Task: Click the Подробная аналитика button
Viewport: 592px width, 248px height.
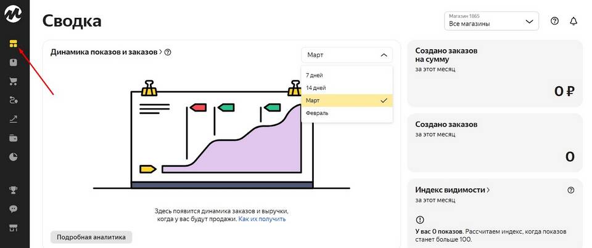Action: pyautogui.click(x=91, y=237)
